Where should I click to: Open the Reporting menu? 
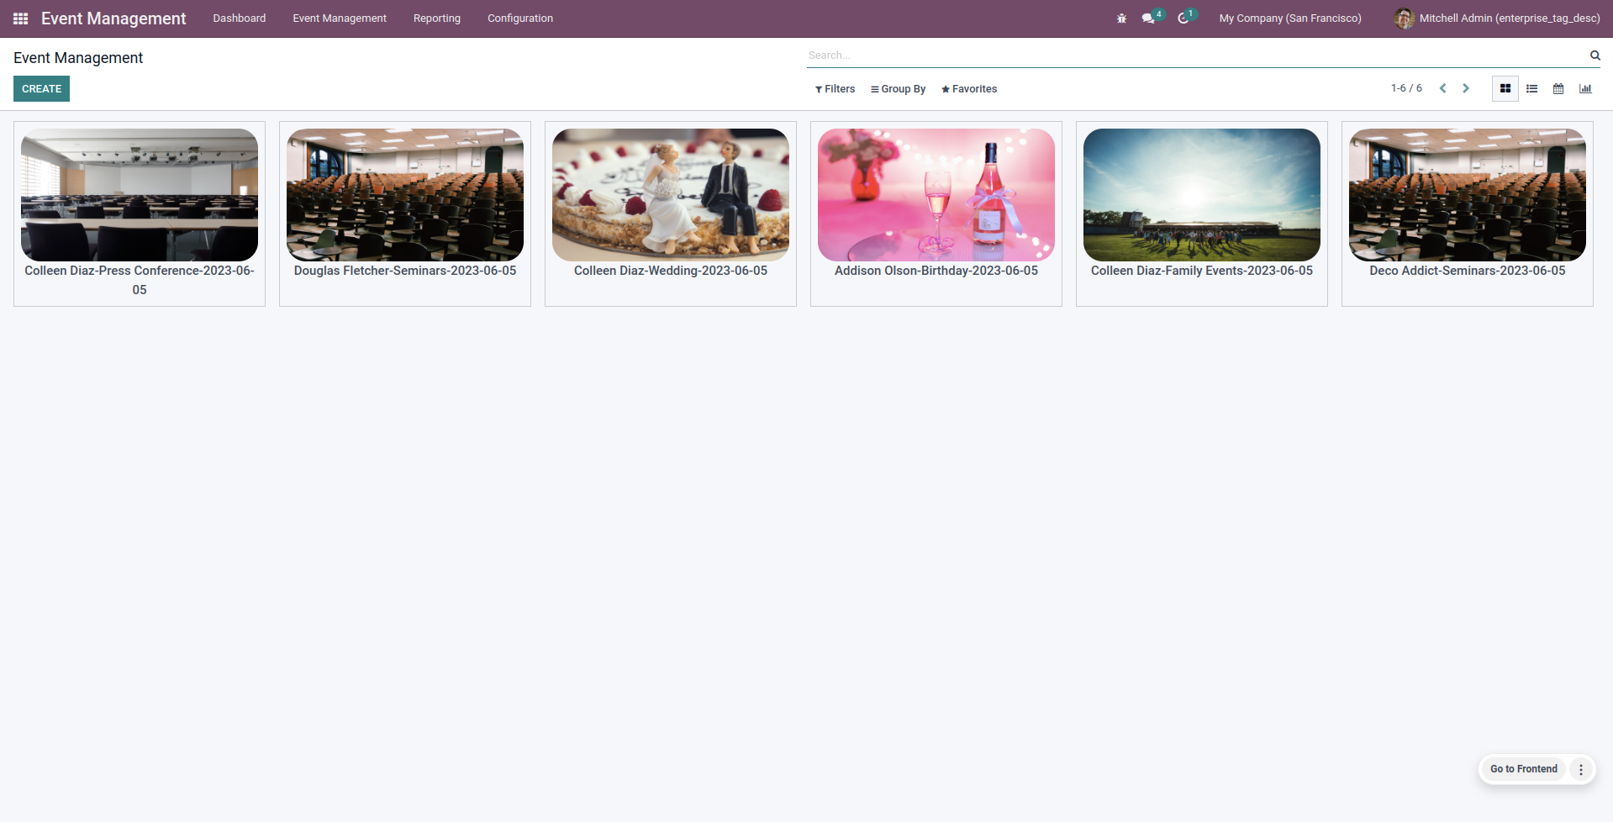pyautogui.click(x=437, y=18)
